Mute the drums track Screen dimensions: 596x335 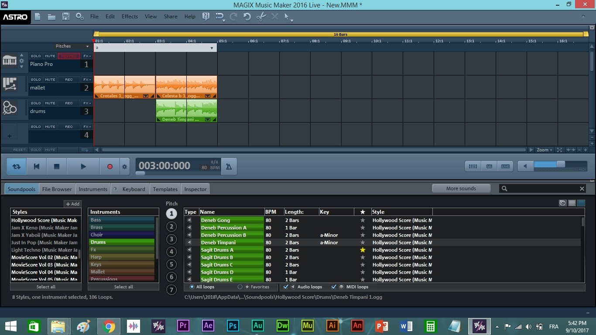tap(50, 103)
